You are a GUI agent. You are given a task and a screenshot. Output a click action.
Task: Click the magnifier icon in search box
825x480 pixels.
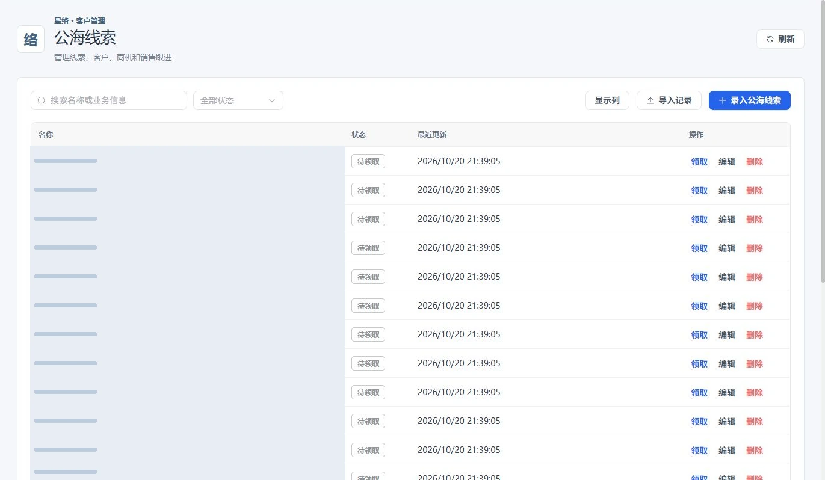point(42,100)
